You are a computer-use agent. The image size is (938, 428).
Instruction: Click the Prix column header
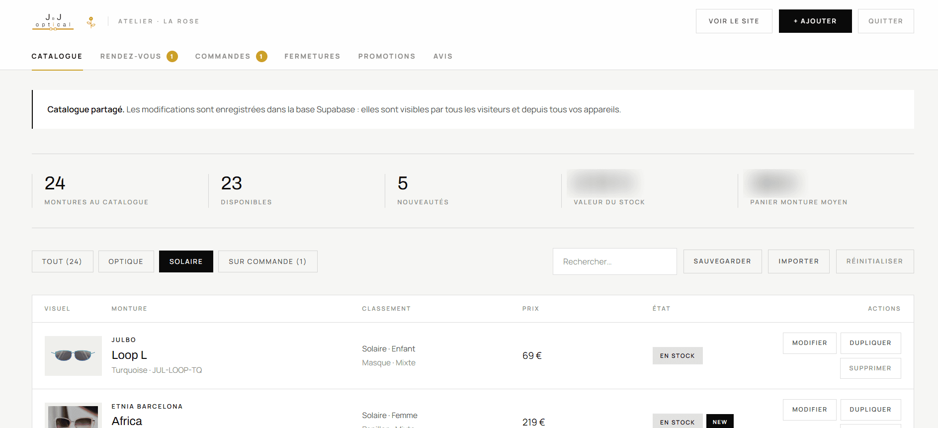530,309
